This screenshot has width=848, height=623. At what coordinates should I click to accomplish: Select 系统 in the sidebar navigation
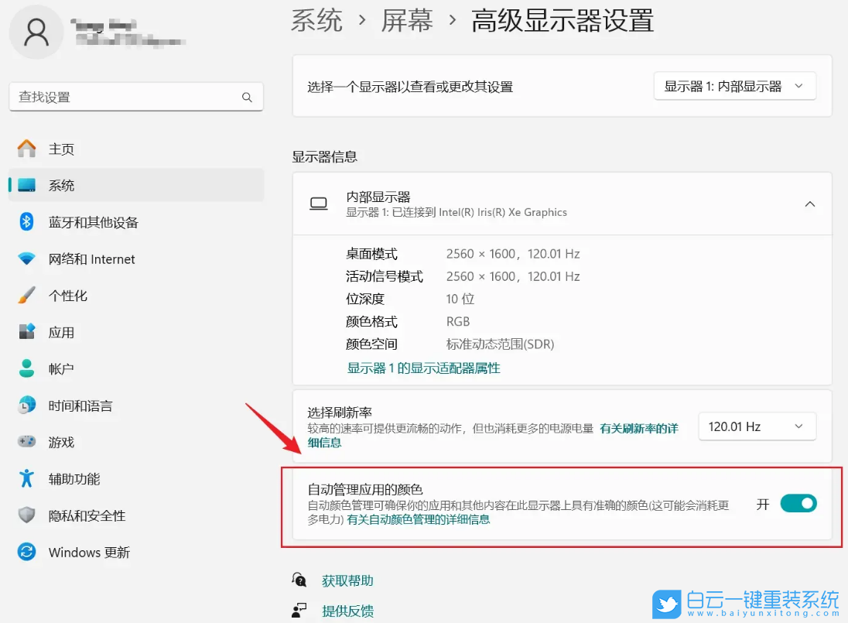point(62,185)
